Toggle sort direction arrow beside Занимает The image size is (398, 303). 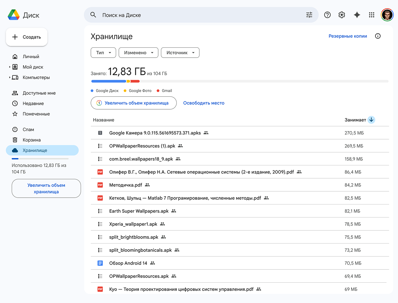pos(371,120)
